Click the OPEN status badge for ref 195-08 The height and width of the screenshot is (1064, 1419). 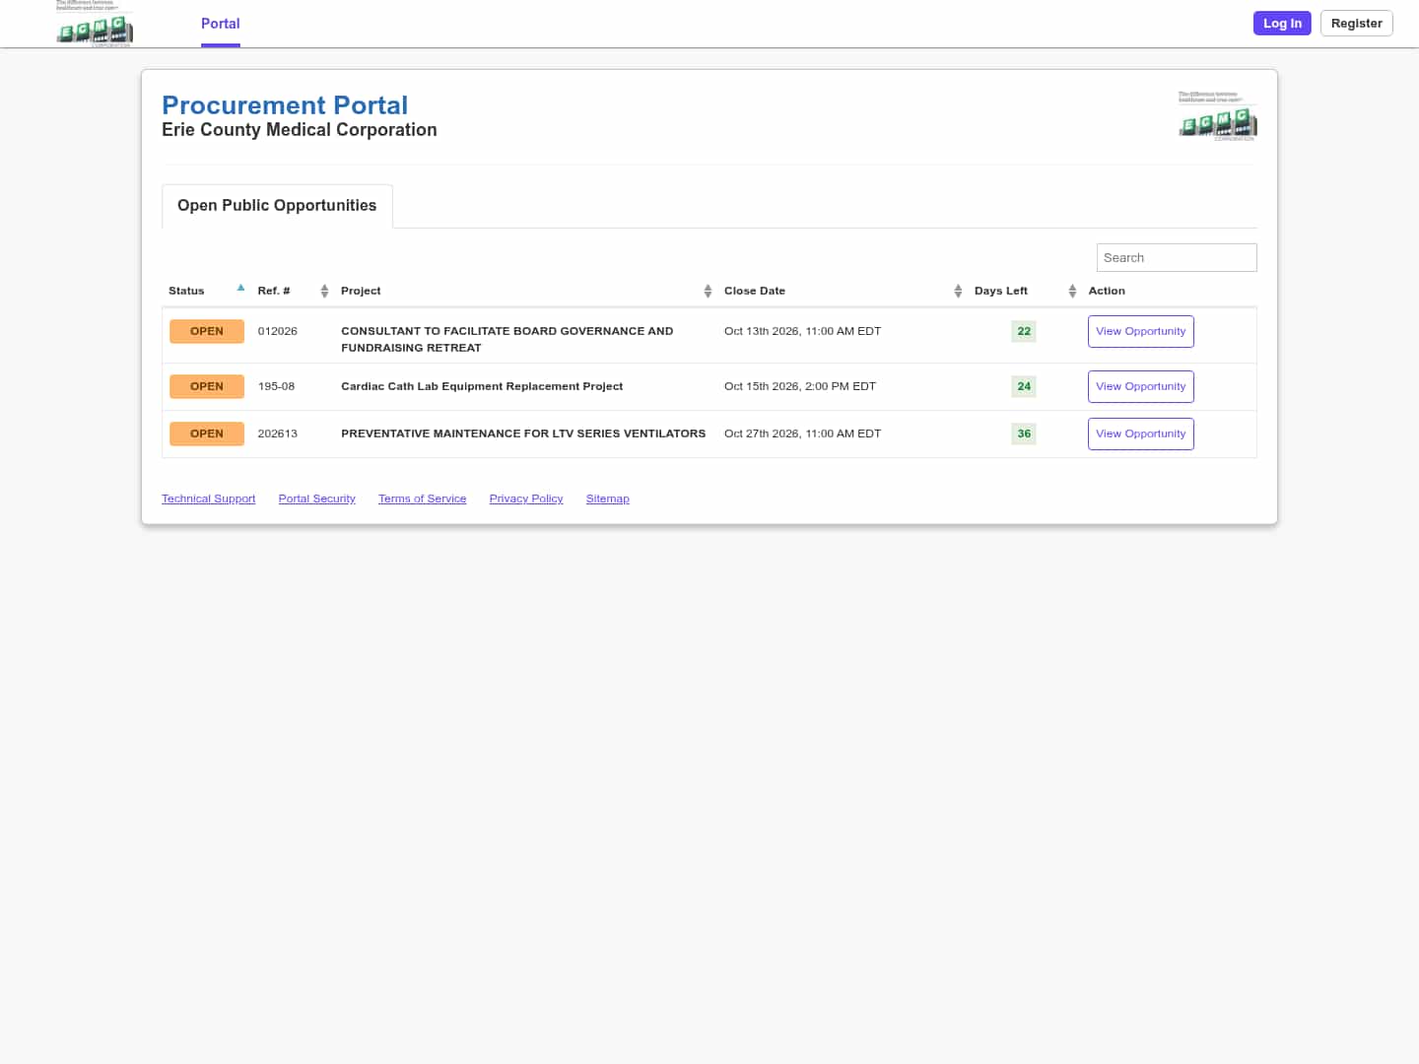207,386
